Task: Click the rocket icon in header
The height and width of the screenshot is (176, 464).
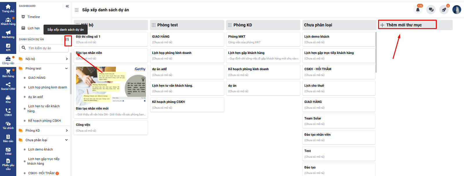Action: (x=444, y=10)
